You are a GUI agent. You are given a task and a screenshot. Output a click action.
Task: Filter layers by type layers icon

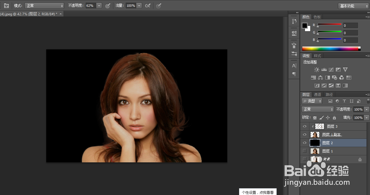(x=344, y=101)
